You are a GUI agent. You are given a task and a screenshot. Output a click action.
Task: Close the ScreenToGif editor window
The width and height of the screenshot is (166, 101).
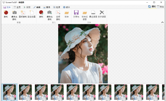click(161, 2)
